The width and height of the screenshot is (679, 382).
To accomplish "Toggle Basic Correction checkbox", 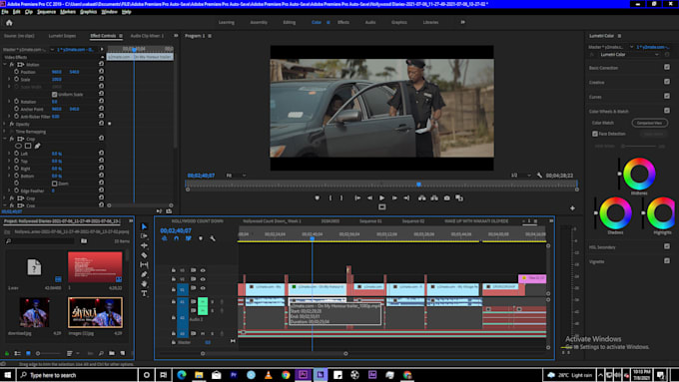I will [x=667, y=67].
